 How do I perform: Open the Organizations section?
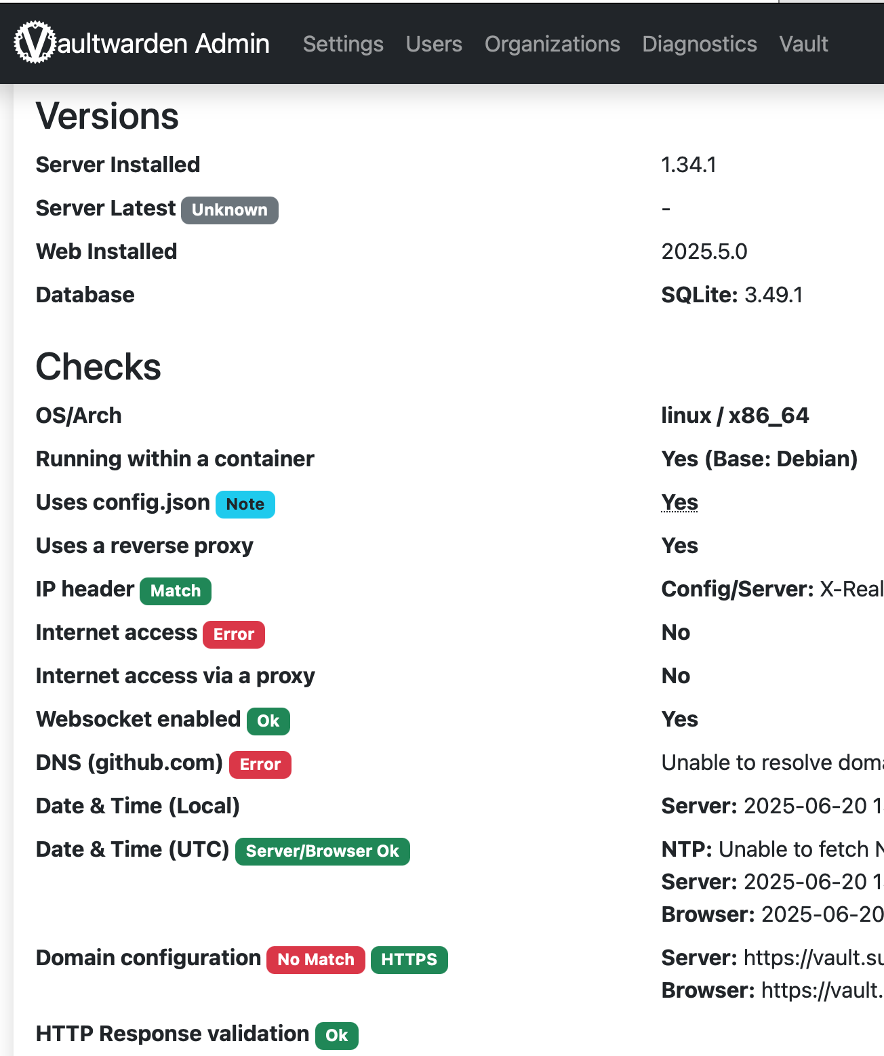click(x=552, y=44)
